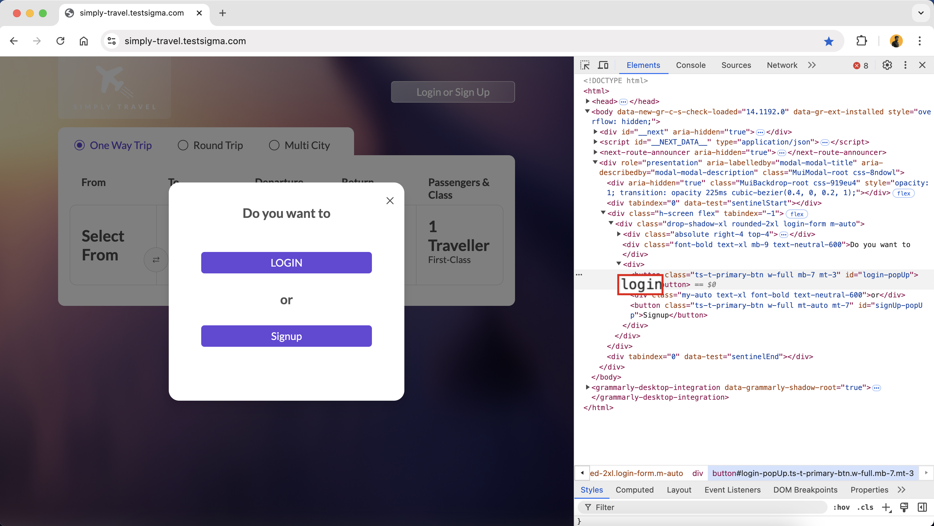Open the DevTools errors counter
This screenshot has height=526, width=934.
pyautogui.click(x=861, y=66)
